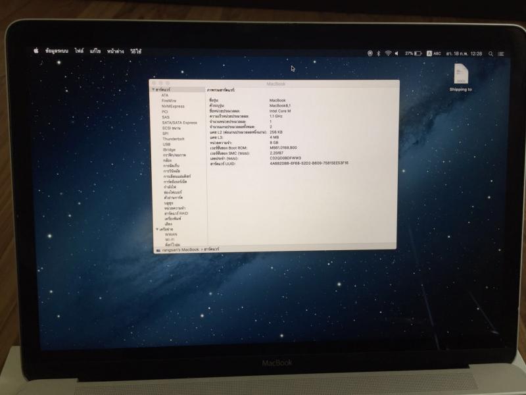The height and width of the screenshot is (395, 526).
Task: Click computer icon beside rangsan's MacBook path
Action: pyautogui.click(x=158, y=250)
